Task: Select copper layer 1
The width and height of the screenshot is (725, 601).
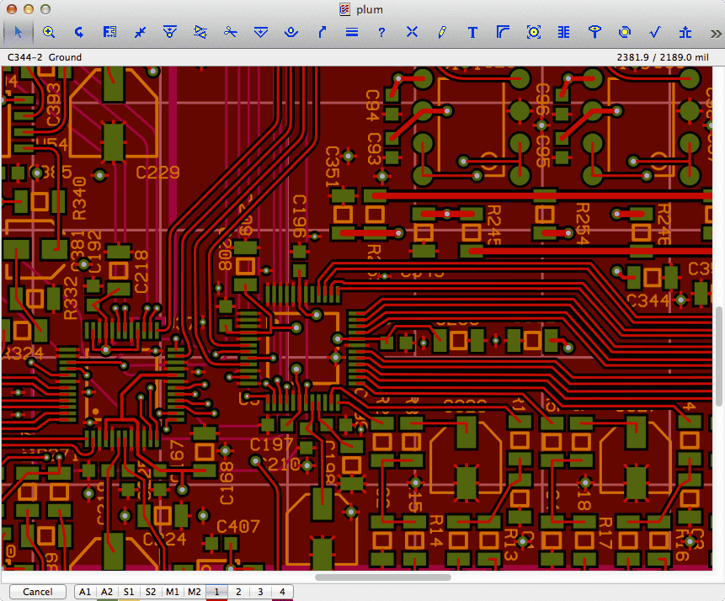Action: tap(216, 592)
